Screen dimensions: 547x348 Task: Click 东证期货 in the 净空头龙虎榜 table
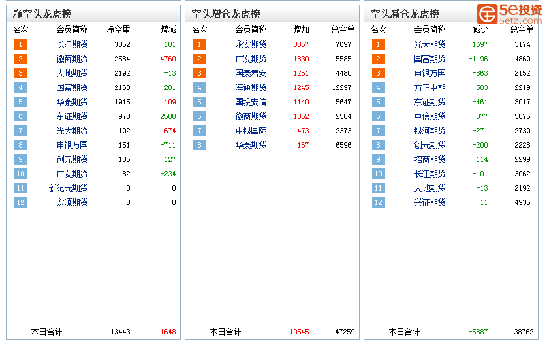(x=72, y=116)
